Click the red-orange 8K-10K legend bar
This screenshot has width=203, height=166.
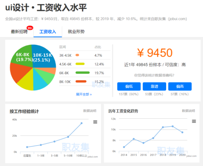tap(81, 81)
